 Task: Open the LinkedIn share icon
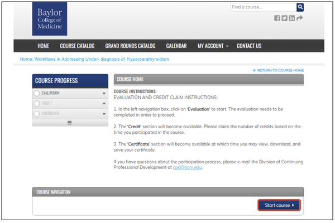(291, 18)
